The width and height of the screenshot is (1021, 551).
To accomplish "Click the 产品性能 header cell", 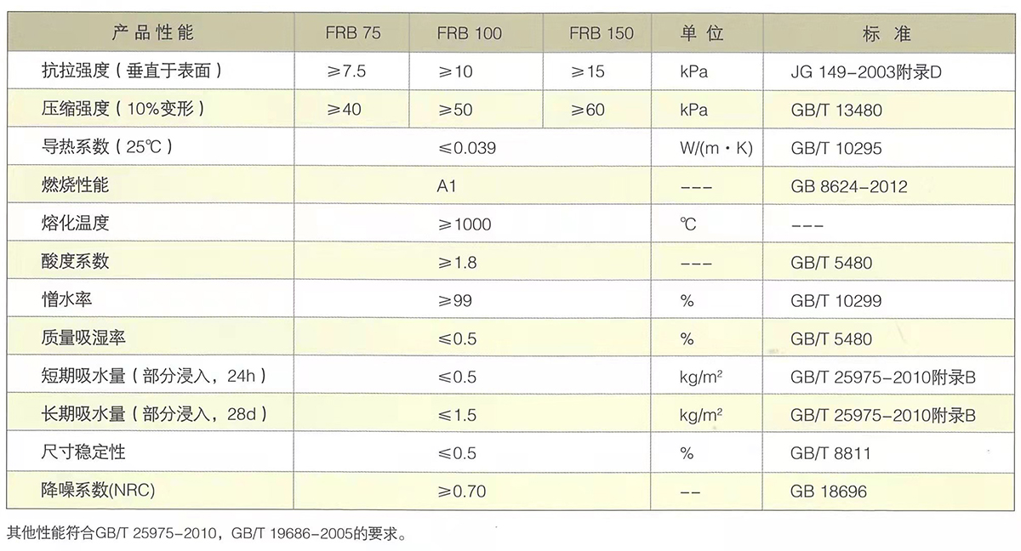I will 153,33.
